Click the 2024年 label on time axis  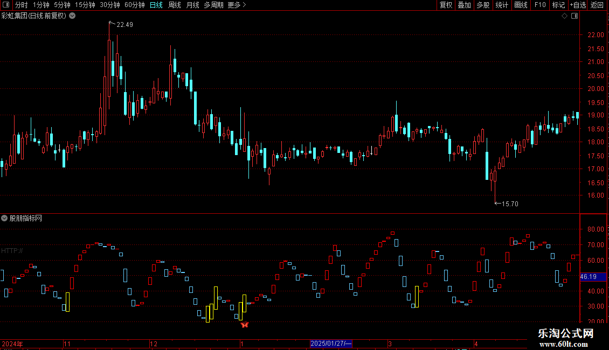click(12, 344)
